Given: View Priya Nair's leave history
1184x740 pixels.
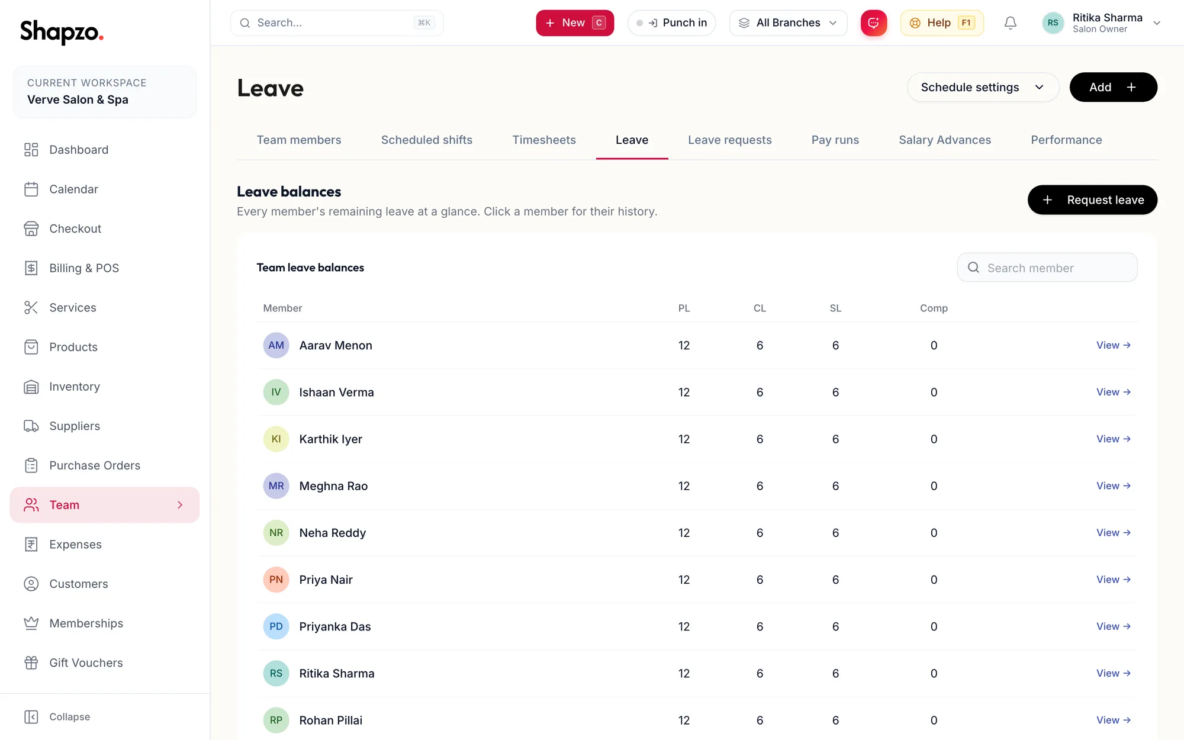Looking at the screenshot, I should [1114, 580].
